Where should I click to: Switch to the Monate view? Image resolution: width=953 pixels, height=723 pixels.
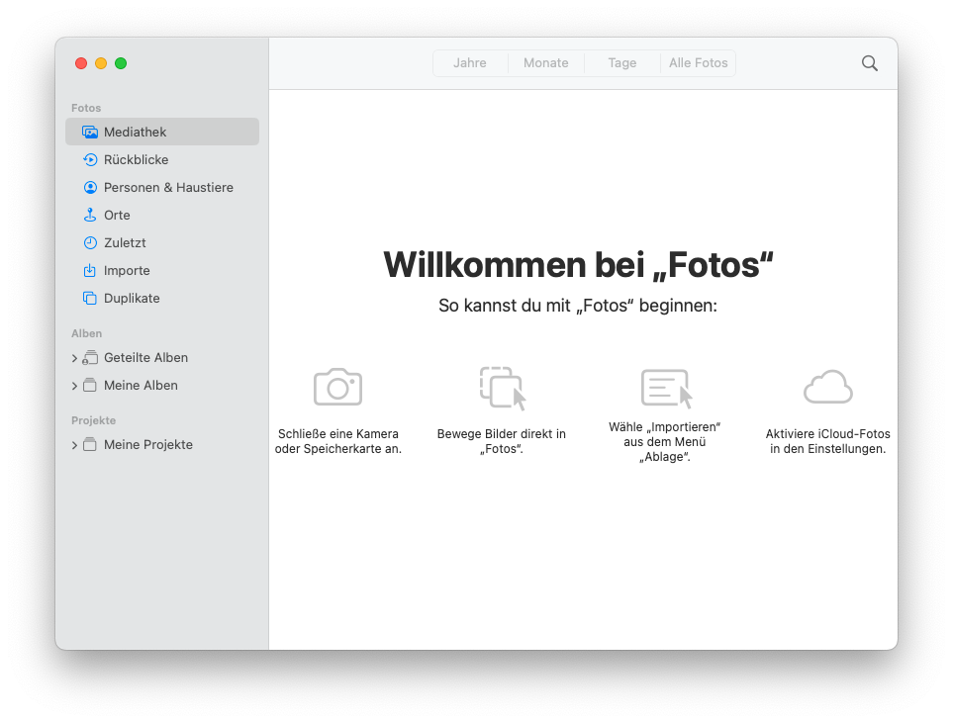pos(546,63)
